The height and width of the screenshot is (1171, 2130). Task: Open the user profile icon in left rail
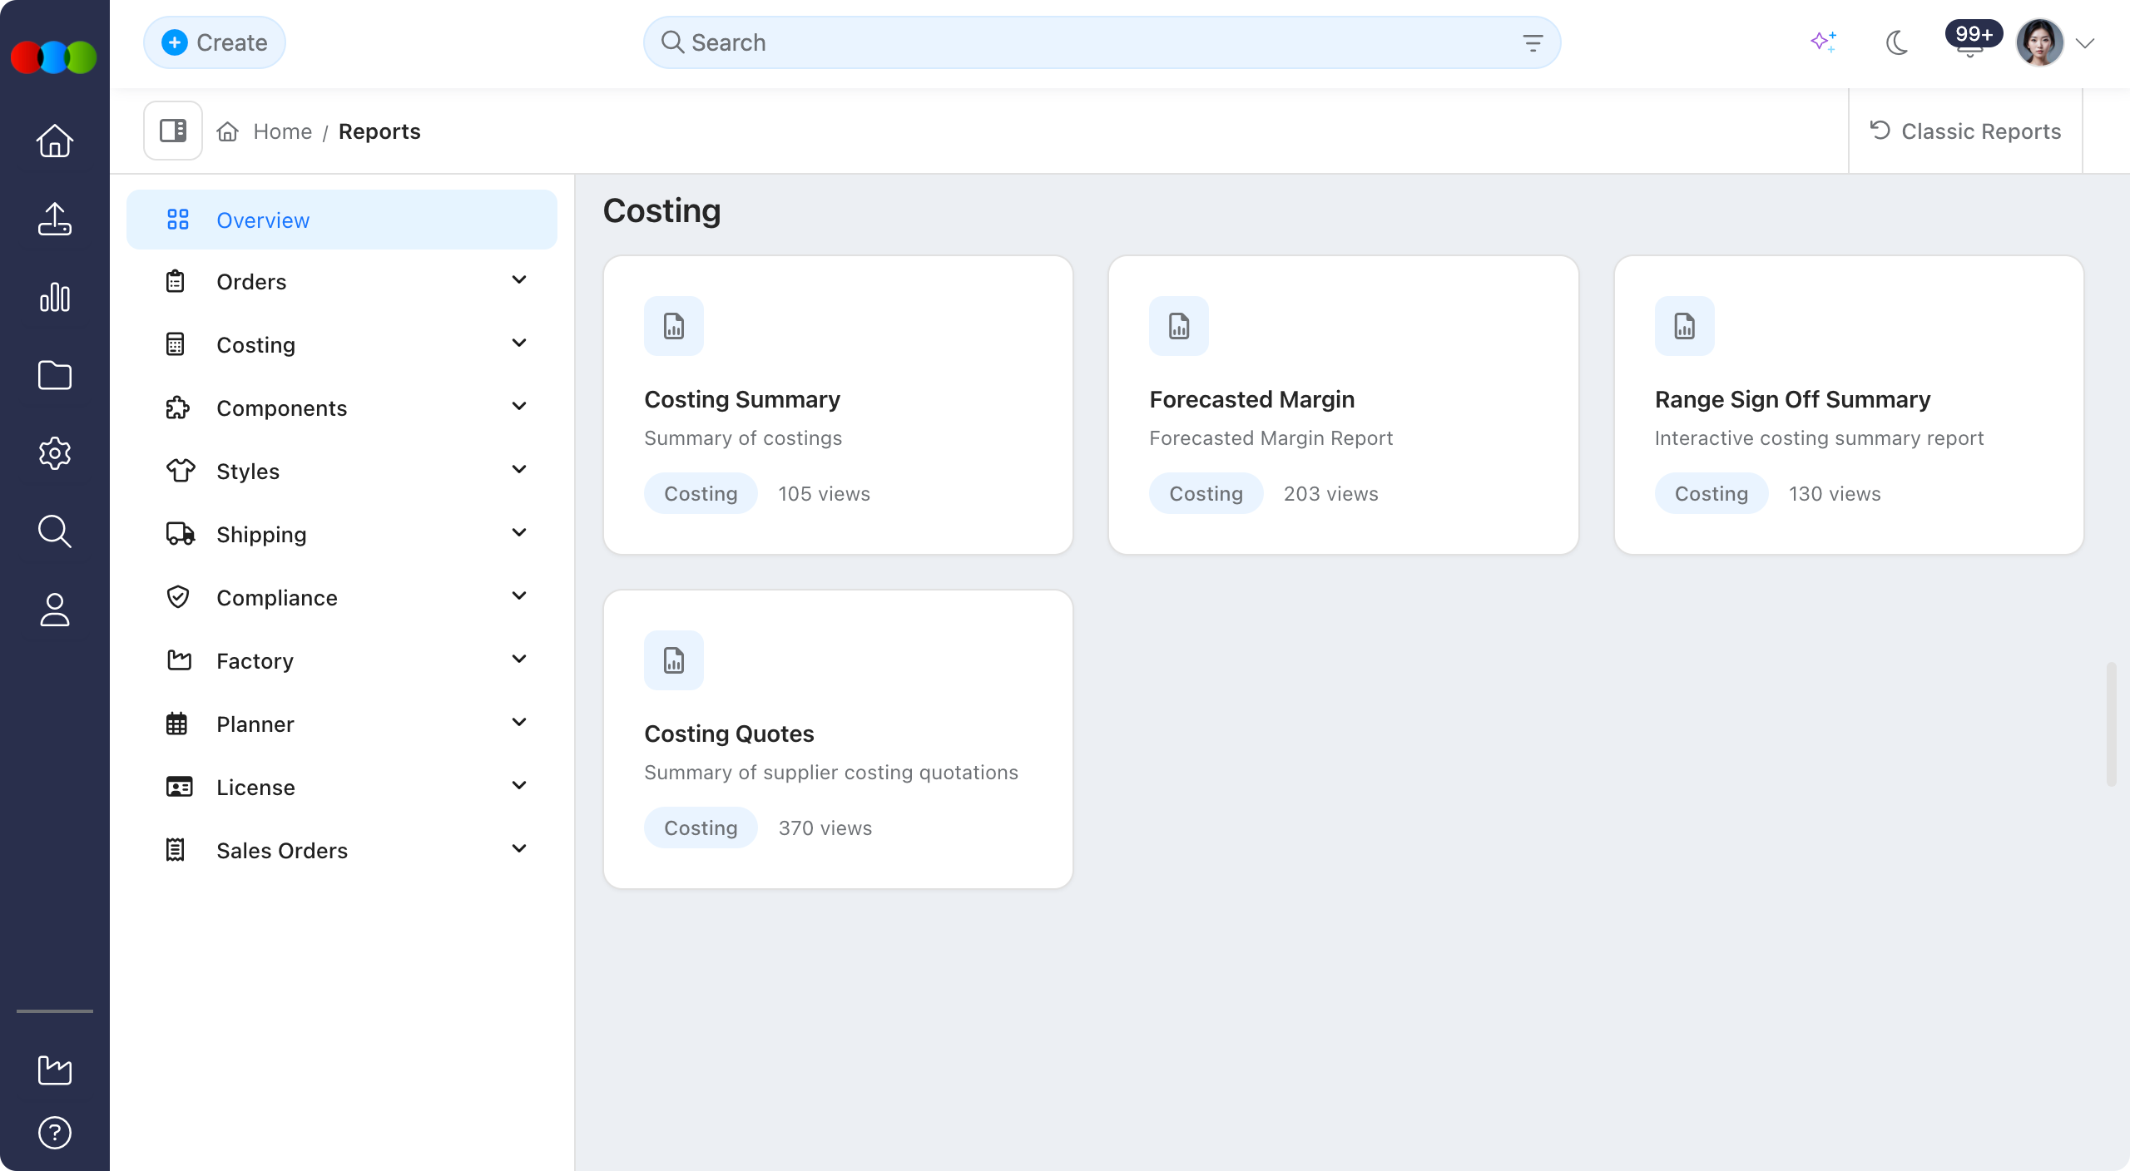coord(55,610)
